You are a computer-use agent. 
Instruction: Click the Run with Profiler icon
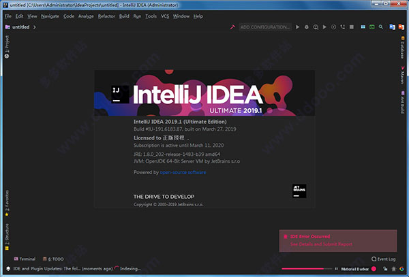point(324,27)
